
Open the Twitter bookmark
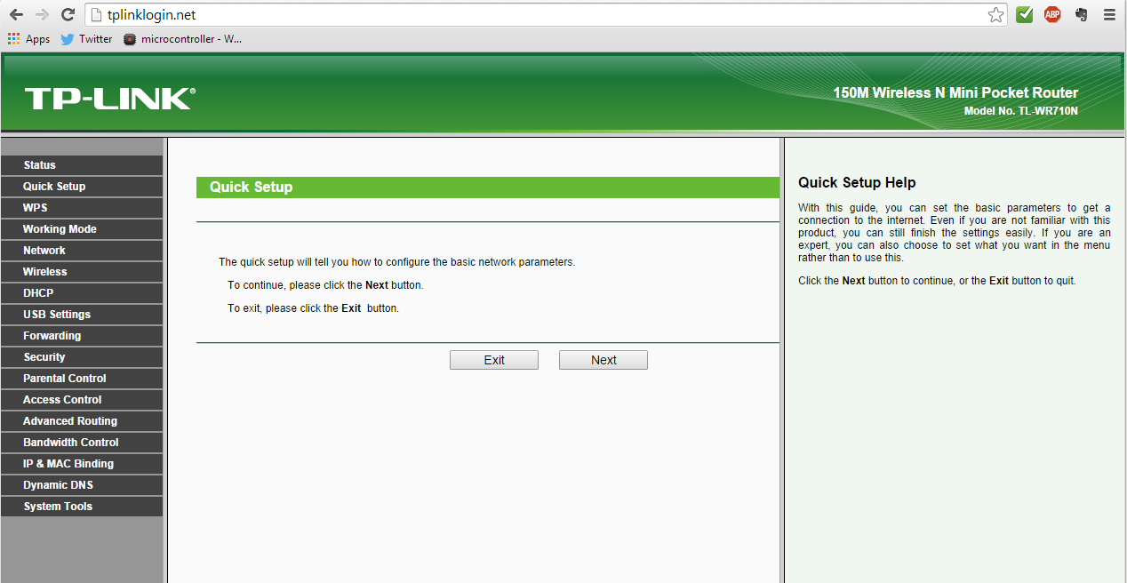coord(86,39)
